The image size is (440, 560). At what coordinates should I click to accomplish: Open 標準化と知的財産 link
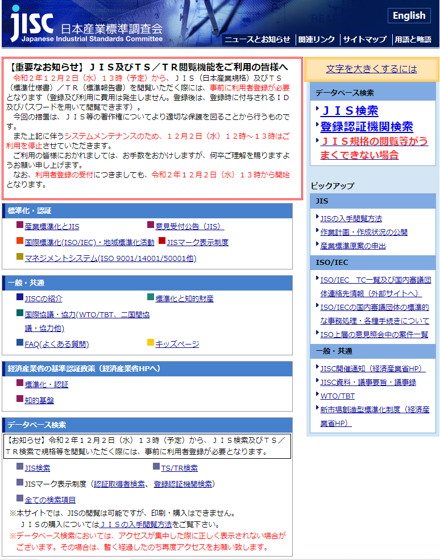pos(184,298)
